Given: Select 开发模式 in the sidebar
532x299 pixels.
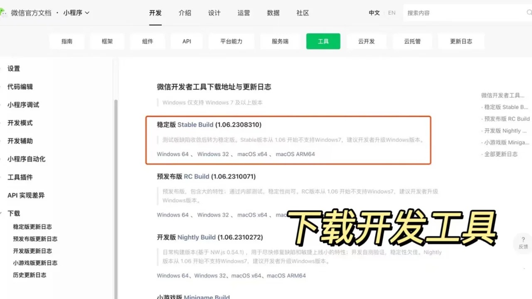Looking at the screenshot, I should (20, 123).
